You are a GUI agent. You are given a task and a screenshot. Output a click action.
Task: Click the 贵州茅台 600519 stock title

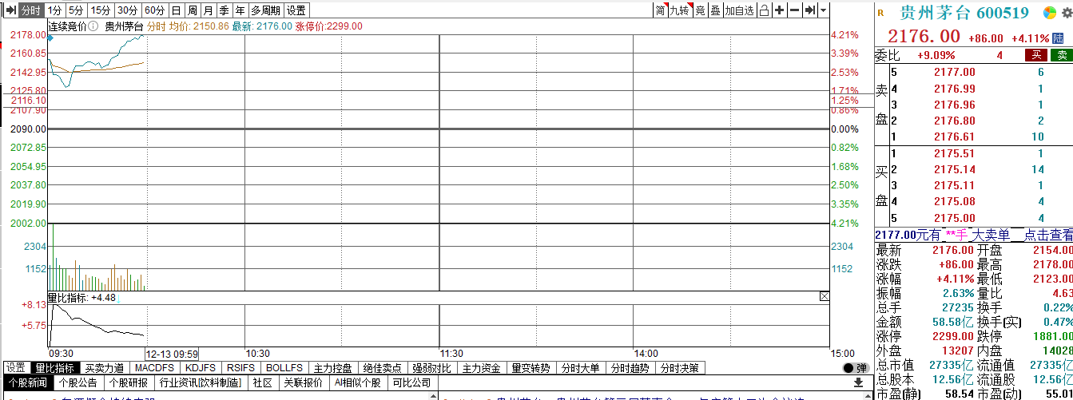964,13
